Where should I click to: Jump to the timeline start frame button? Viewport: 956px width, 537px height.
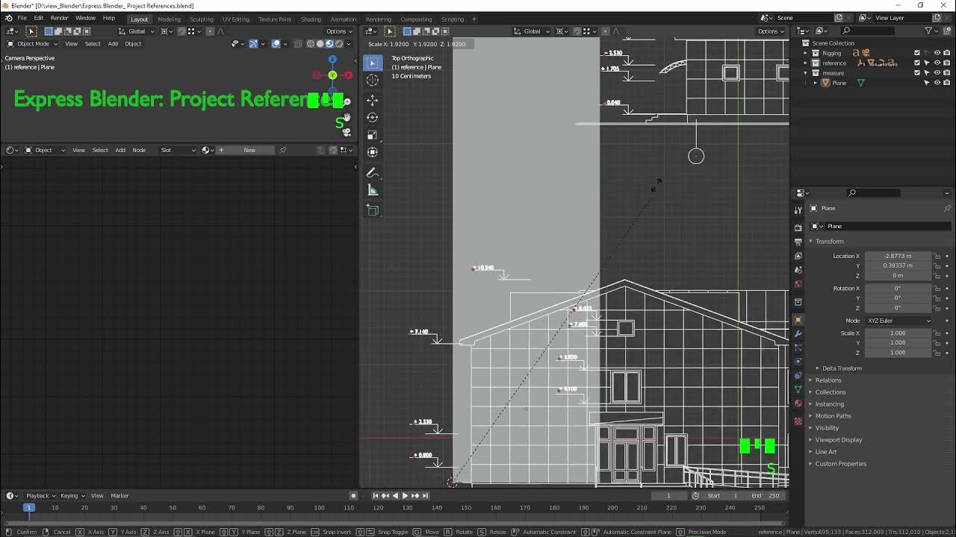click(x=376, y=495)
